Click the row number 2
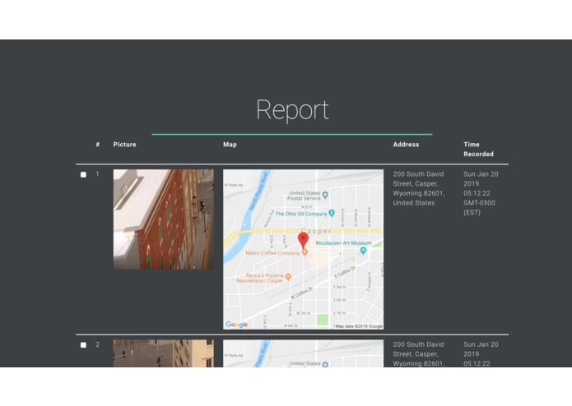Screen dimensions: 572x406 pos(97,344)
